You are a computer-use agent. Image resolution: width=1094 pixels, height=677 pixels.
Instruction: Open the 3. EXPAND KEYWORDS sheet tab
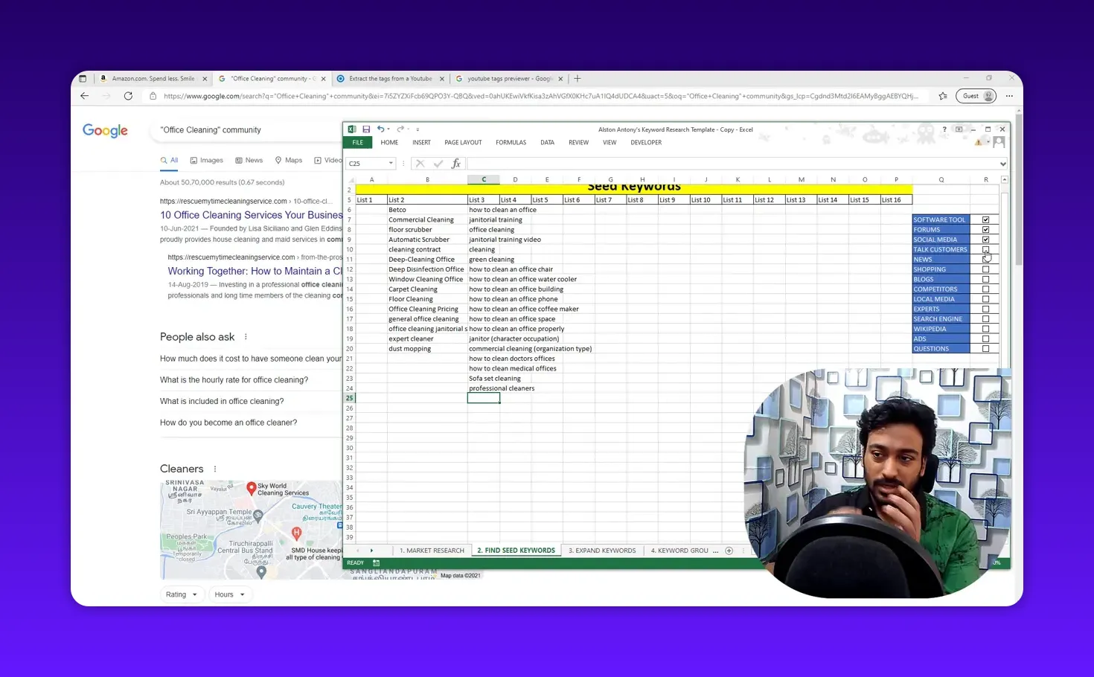602,551
